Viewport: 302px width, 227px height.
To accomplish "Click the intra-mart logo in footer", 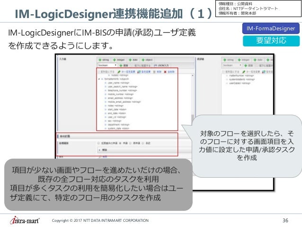I will tap(25, 220).
